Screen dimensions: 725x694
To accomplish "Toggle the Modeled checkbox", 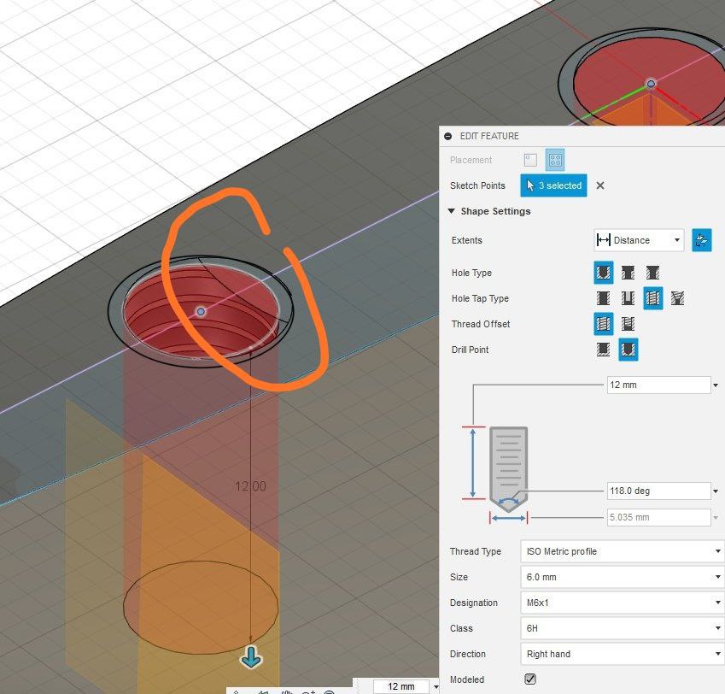I will (x=530, y=679).
